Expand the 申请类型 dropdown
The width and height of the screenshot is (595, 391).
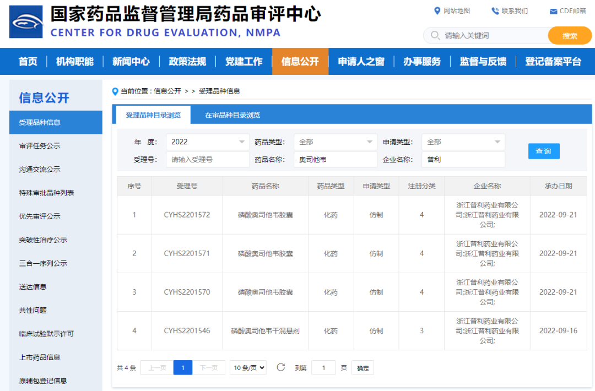pos(463,142)
